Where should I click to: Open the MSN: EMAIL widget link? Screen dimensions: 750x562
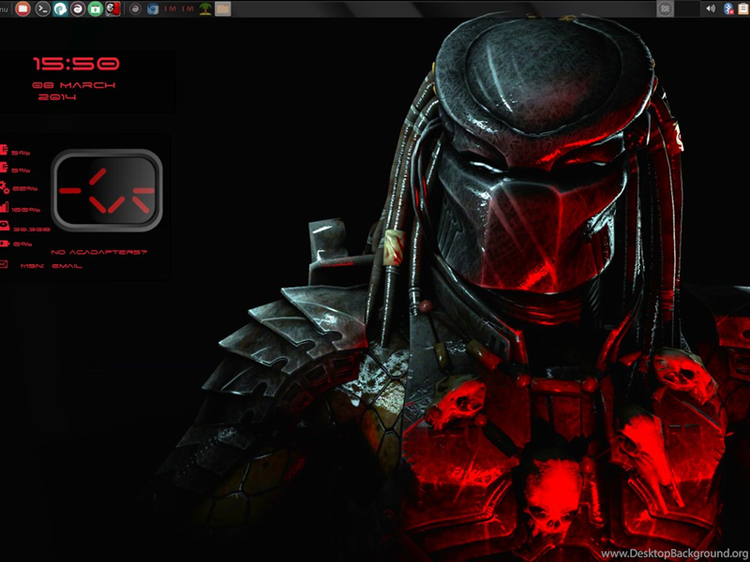pos(52,266)
